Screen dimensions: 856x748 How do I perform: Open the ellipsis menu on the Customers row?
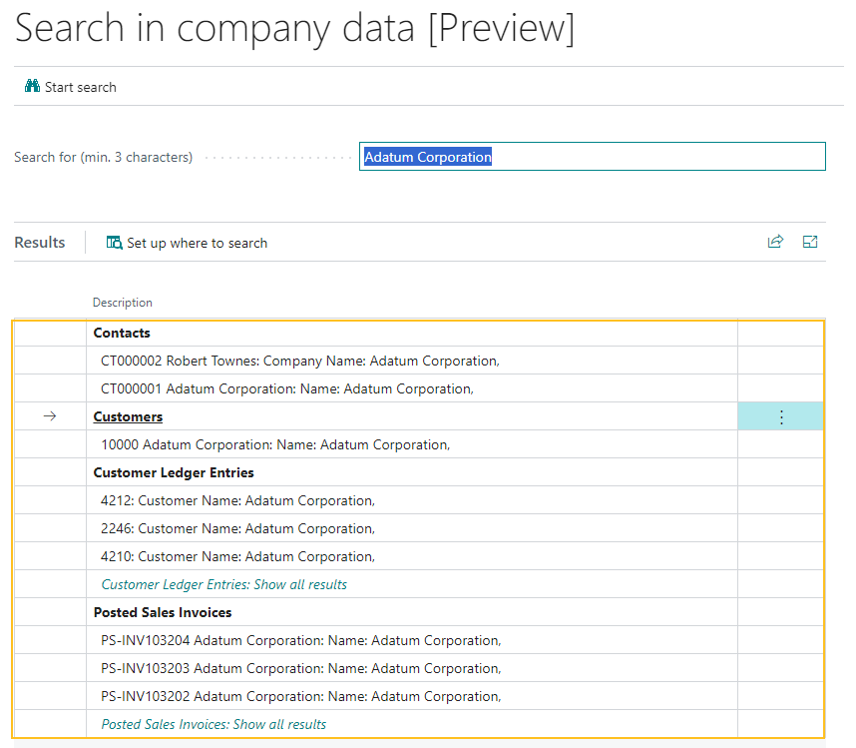point(780,416)
